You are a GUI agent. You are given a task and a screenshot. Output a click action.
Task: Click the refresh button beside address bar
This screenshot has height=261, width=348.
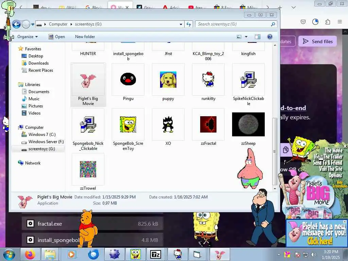pos(189,24)
